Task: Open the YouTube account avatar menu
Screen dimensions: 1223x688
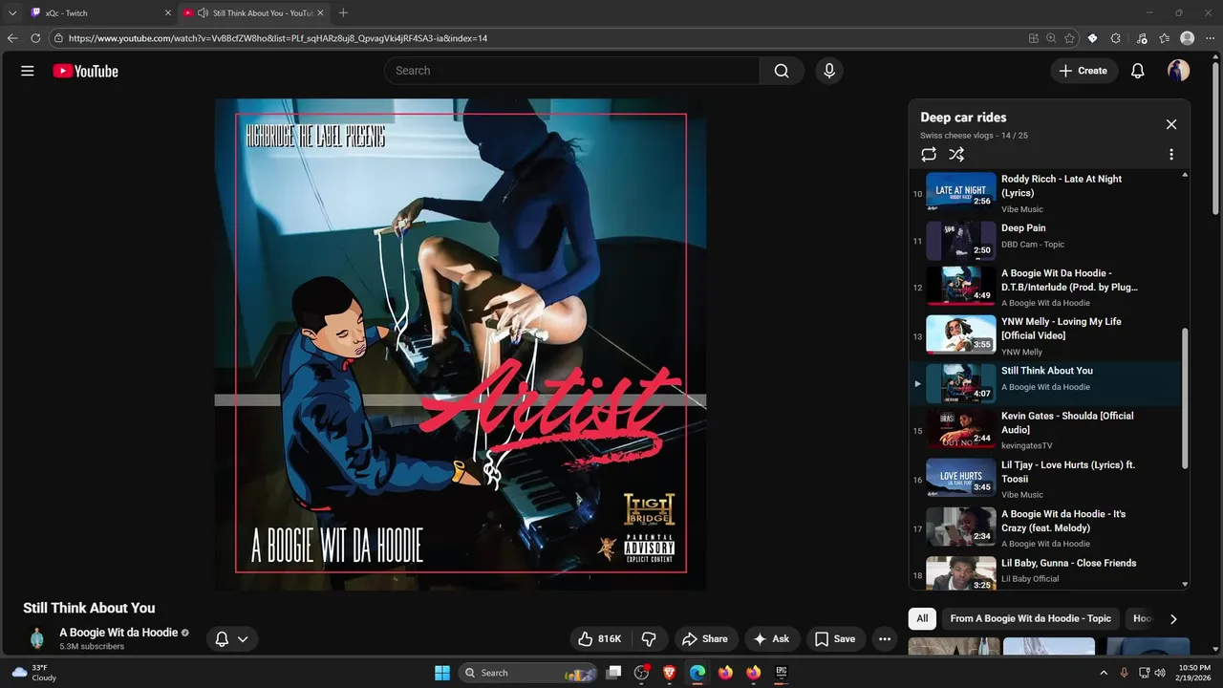Action: click(1178, 71)
